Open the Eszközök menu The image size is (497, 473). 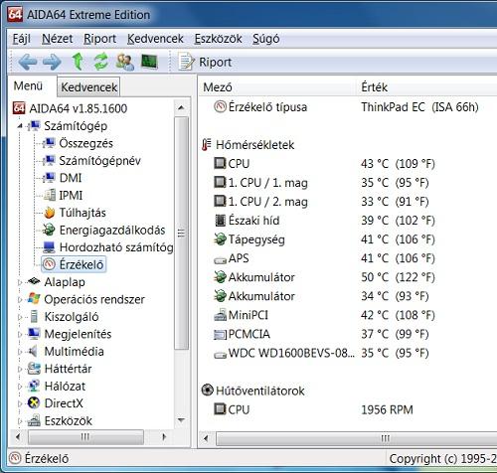[218, 39]
